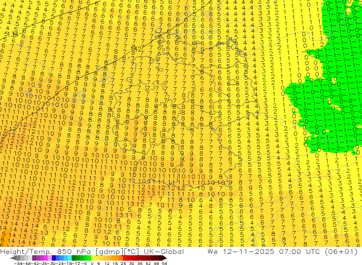The height and width of the screenshot is (265, 362).
Task: Click the bright red legend swatch above 24
Action: coord(125,258)
